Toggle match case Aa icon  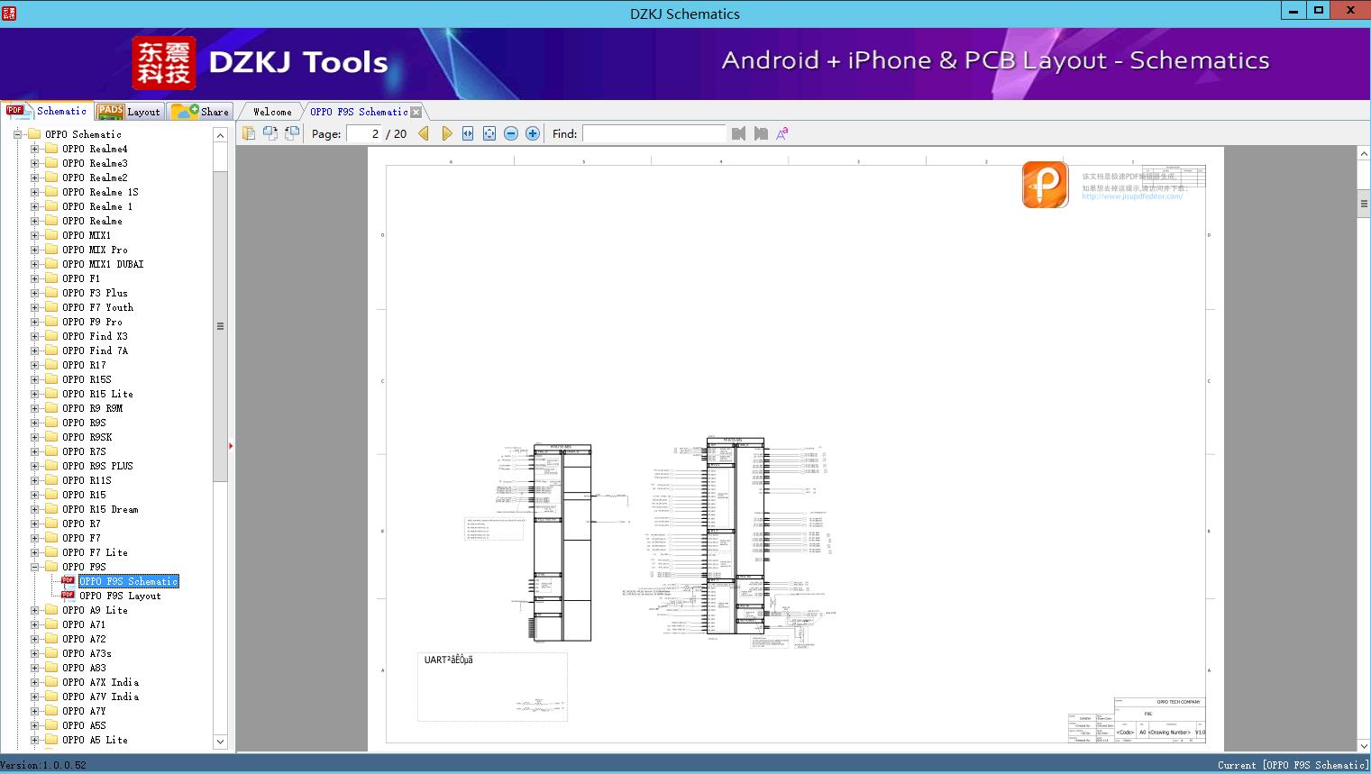click(x=782, y=133)
